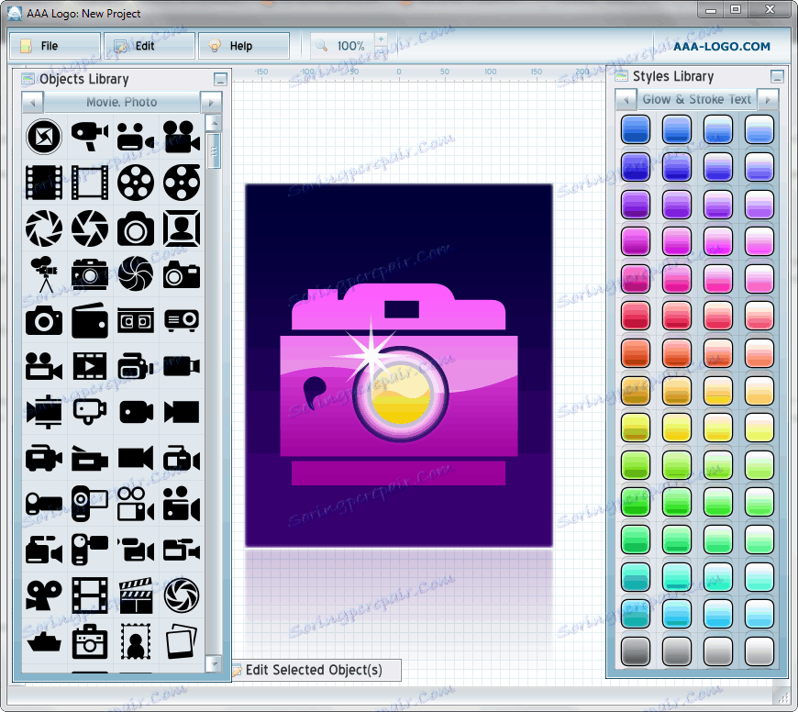Apply the lightest gray style swatch
Viewport: 798px width, 712px height.
[x=759, y=651]
